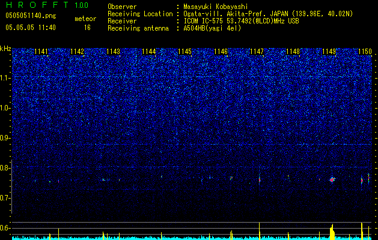Image resolution: width=378 pixels, height=240 pixels.
Task: Click the 1.1 kHz axis label
Action: 5,78
